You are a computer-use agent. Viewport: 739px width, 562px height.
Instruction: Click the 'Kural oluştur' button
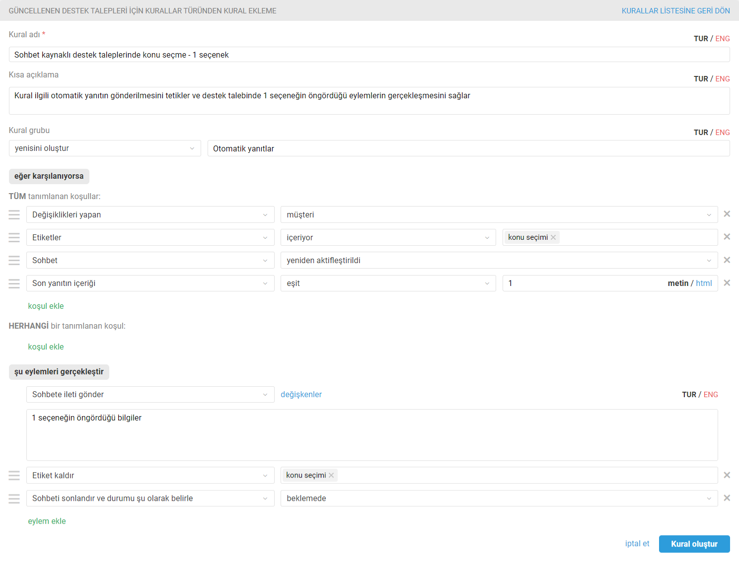pyautogui.click(x=694, y=544)
